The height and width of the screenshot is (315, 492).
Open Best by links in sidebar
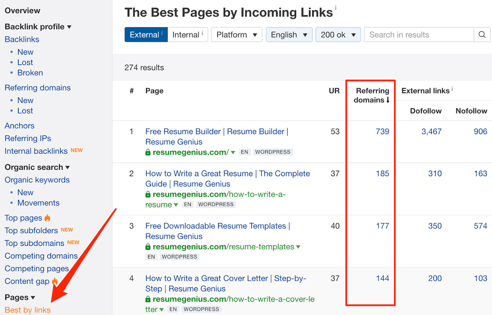coord(28,310)
